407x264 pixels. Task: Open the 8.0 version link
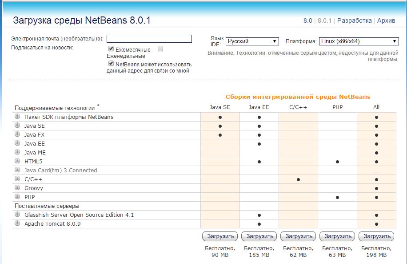click(x=308, y=20)
